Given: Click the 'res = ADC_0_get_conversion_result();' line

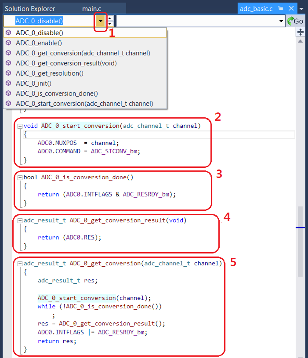Looking at the screenshot, I should coord(101,324).
